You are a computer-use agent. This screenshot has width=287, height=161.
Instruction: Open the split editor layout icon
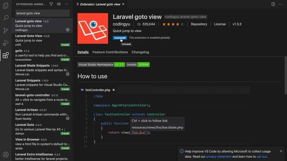click(273, 4)
